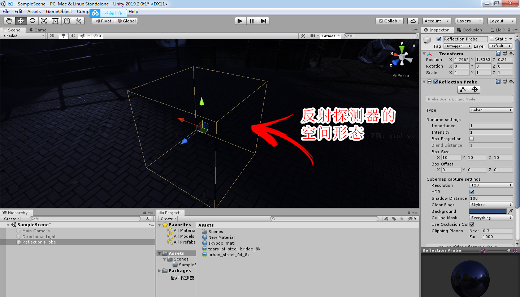
Task: Click the Account button
Action: [436, 21]
